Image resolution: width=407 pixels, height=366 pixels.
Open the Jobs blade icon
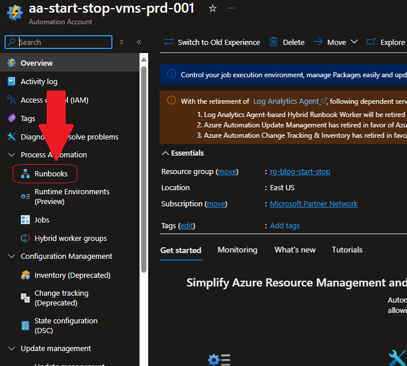coord(25,220)
